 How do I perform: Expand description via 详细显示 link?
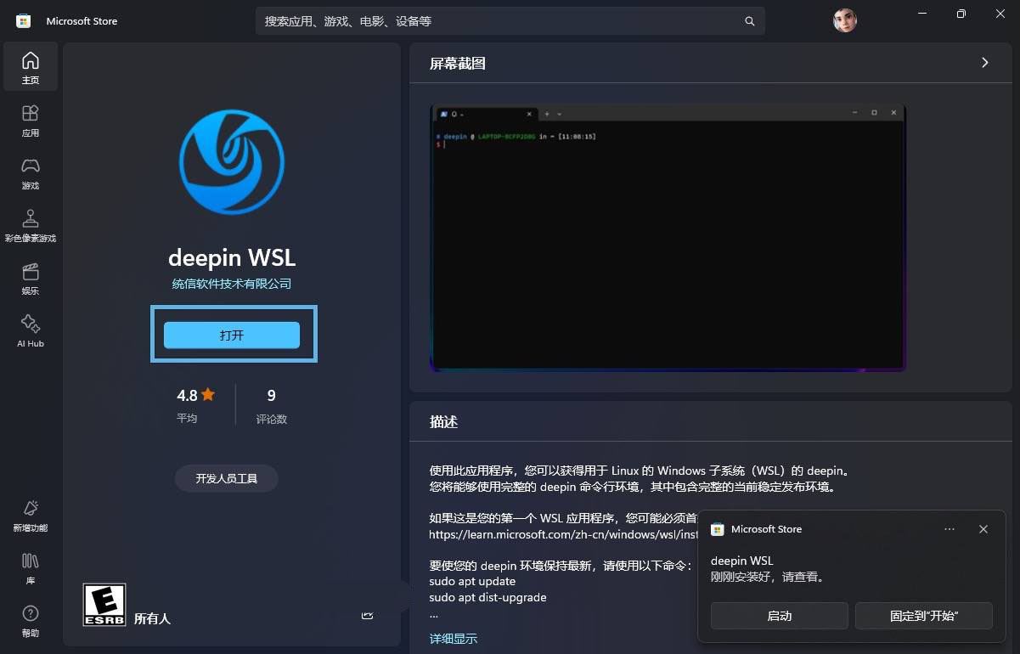454,639
